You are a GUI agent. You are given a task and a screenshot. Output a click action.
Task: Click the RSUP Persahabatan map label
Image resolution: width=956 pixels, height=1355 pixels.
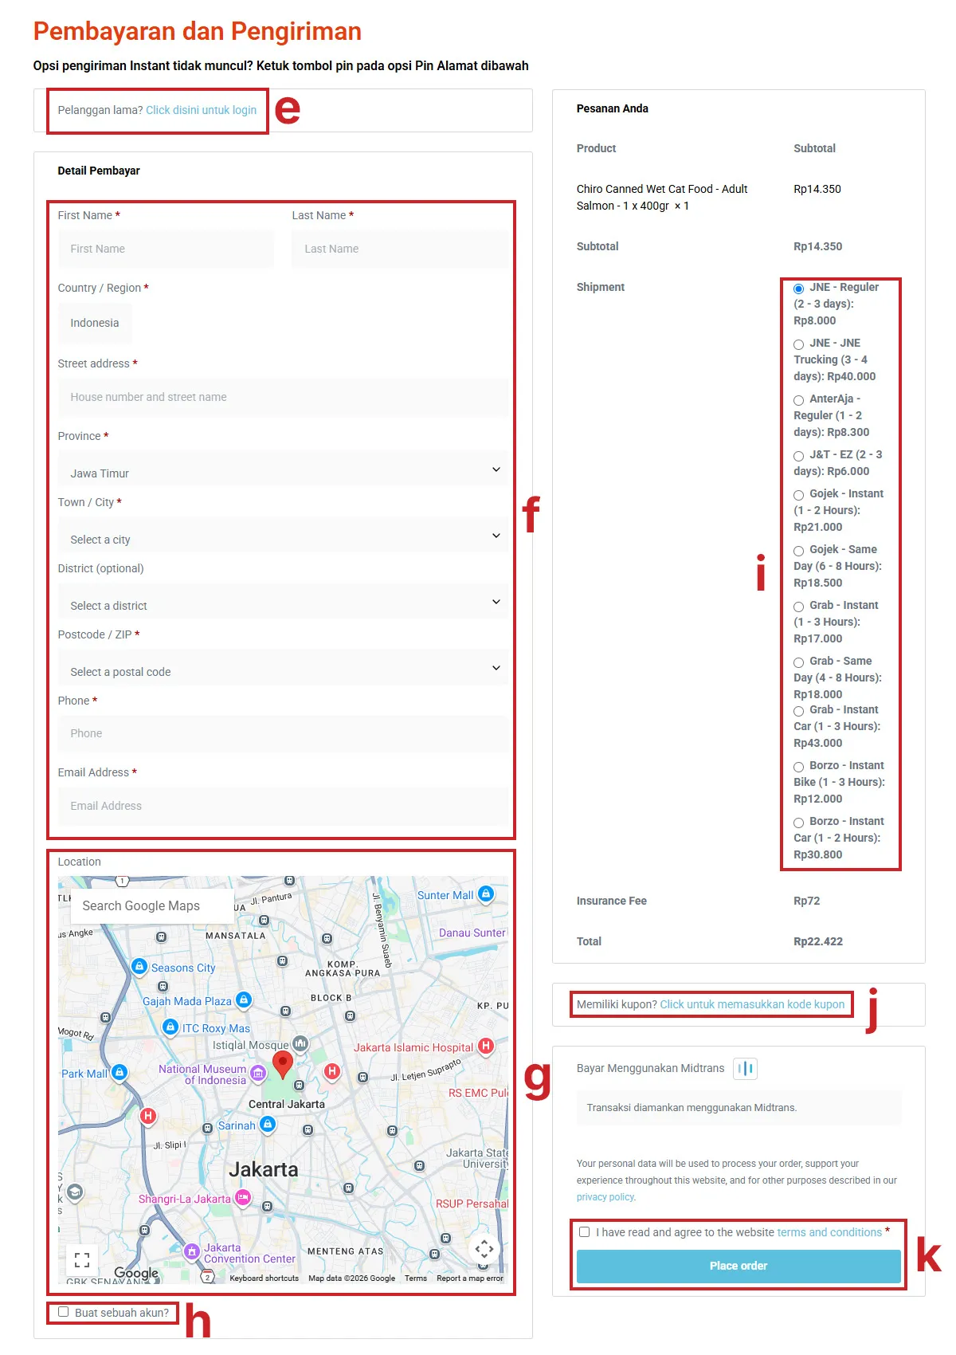pos(472,1204)
